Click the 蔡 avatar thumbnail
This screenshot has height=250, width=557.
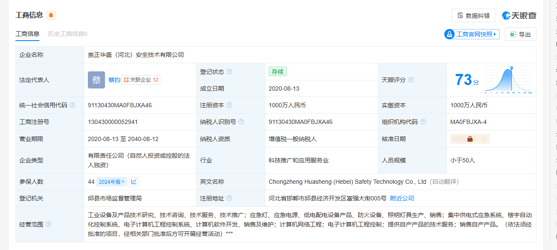pyautogui.click(x=96, y=80)
